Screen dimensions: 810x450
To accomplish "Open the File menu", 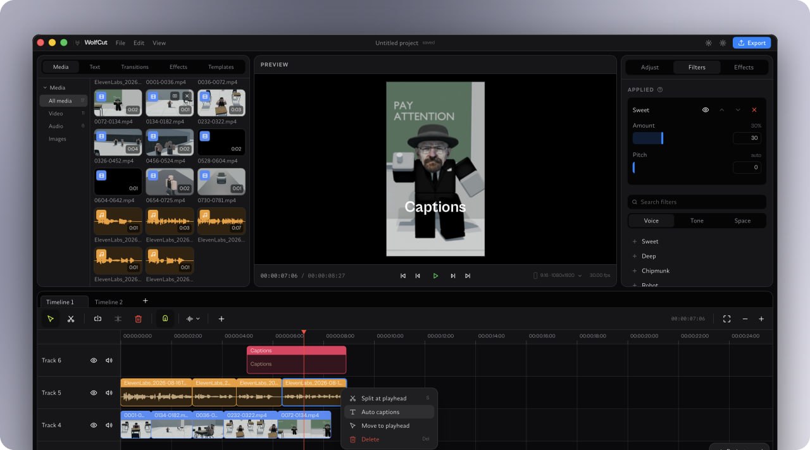I will coord(120,43).
